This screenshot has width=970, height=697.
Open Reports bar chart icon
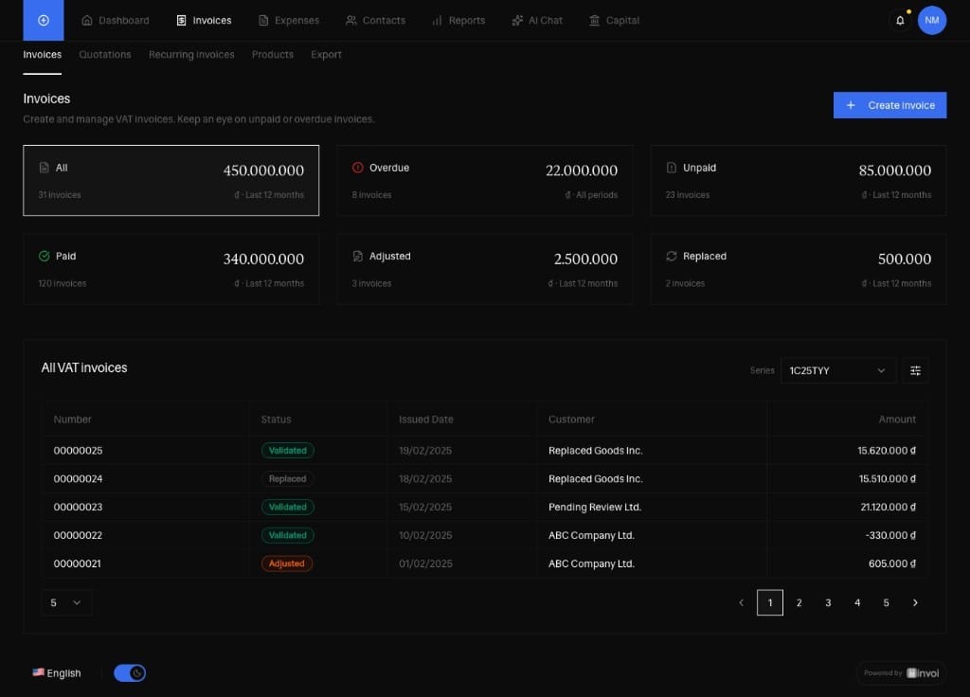click(x=437, y=21)
